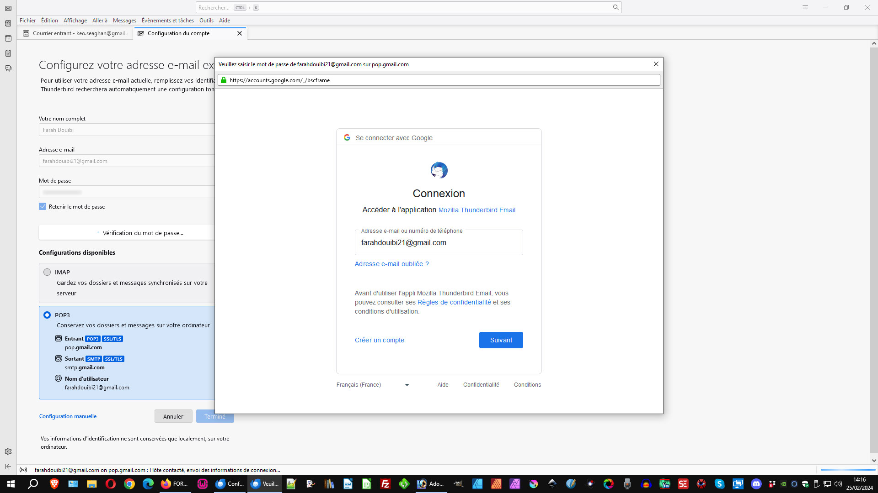
Task: Switch to Courrier entrant tab
Action: point(75,33)
